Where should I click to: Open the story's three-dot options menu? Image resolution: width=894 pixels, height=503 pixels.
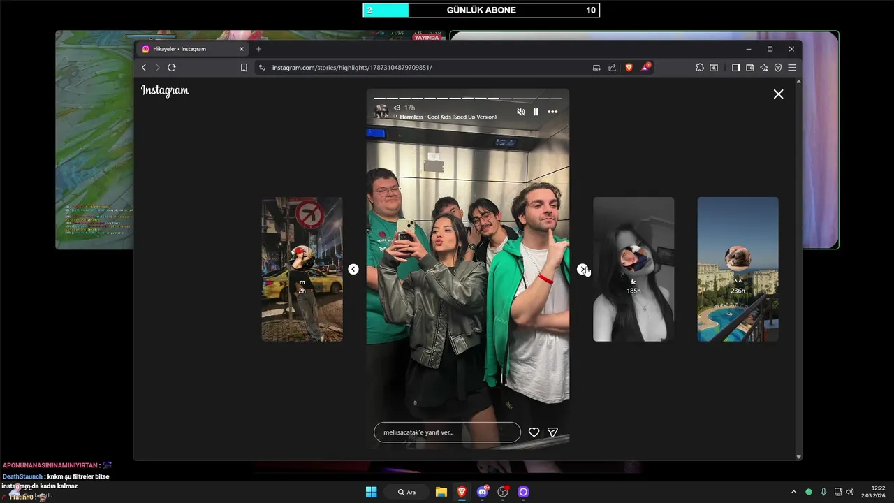click(552, 112)
